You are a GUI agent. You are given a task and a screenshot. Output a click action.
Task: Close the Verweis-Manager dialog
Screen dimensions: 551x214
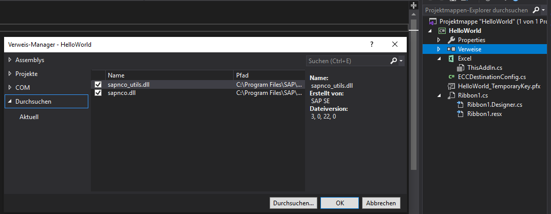tap(394, 45)
